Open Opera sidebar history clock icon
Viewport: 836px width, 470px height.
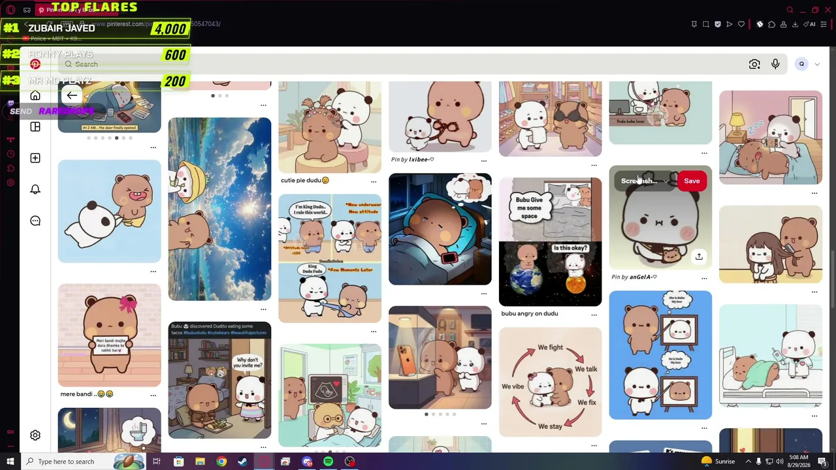[x=10, y=154]
